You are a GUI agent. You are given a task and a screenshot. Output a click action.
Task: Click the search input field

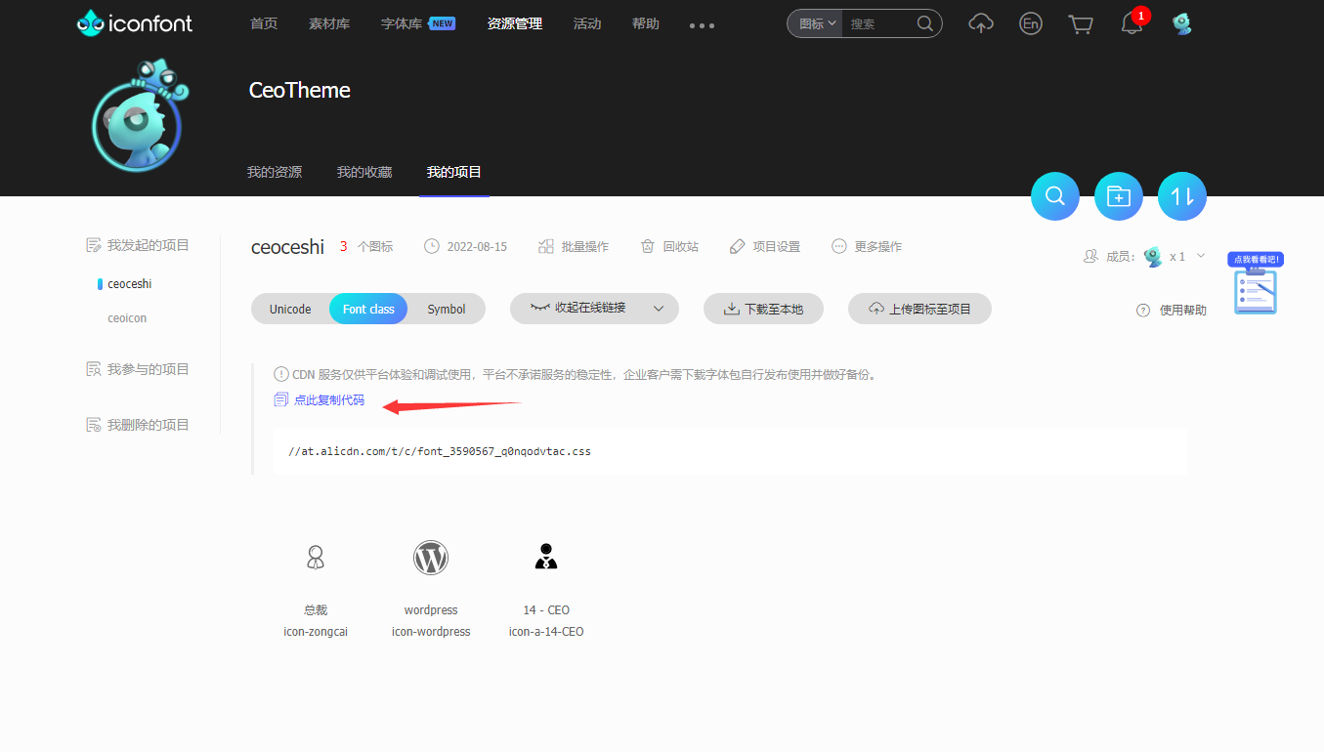pos(879,23)
